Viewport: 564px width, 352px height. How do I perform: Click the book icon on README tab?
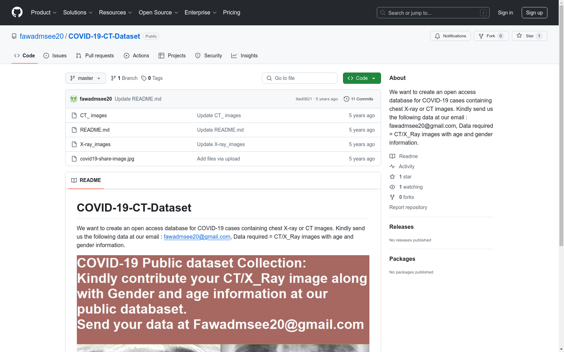74,180
